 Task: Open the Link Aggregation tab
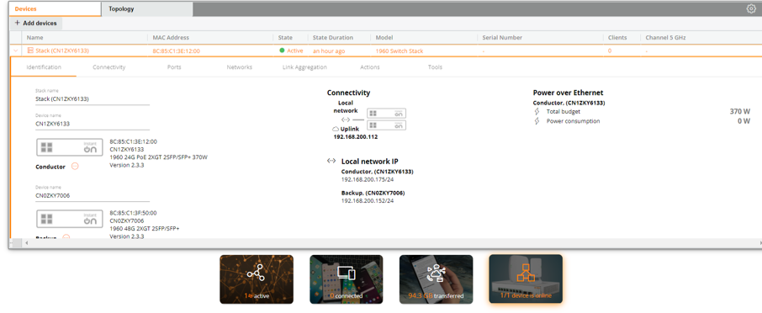(x=304, y=67)
